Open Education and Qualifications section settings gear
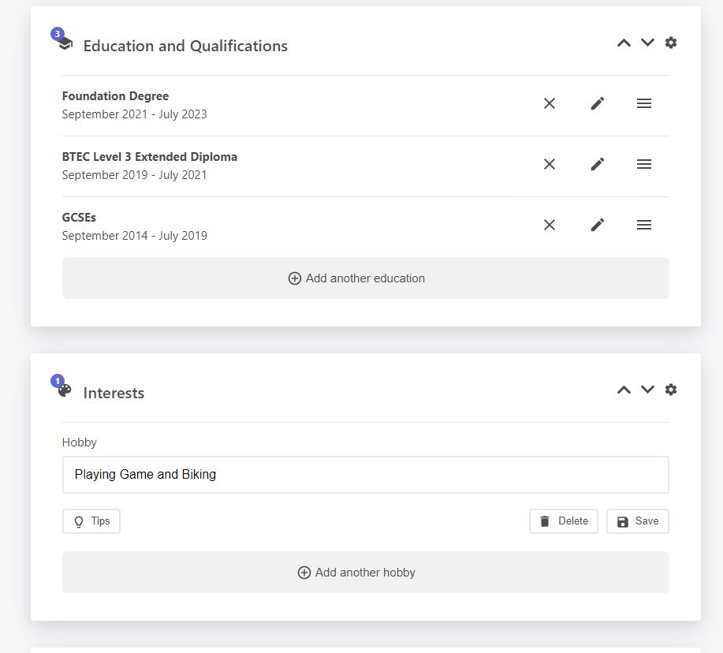723x653 pixels. pyautogui.click(x=671, y=43)
